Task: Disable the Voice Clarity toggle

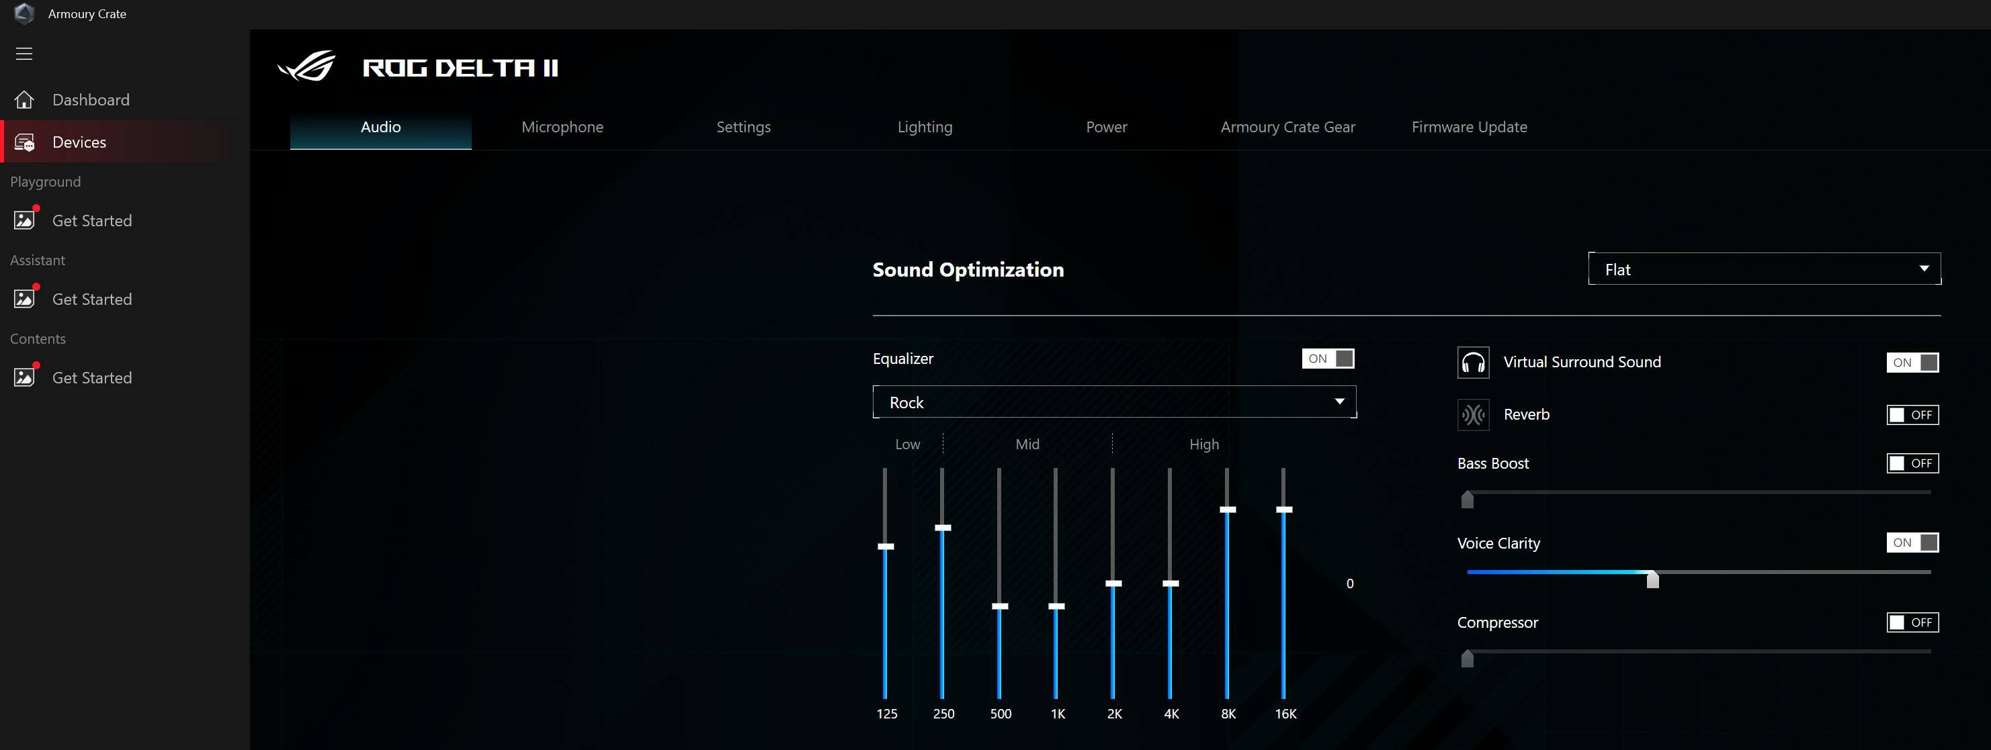Action: (x=1912, y=543)
